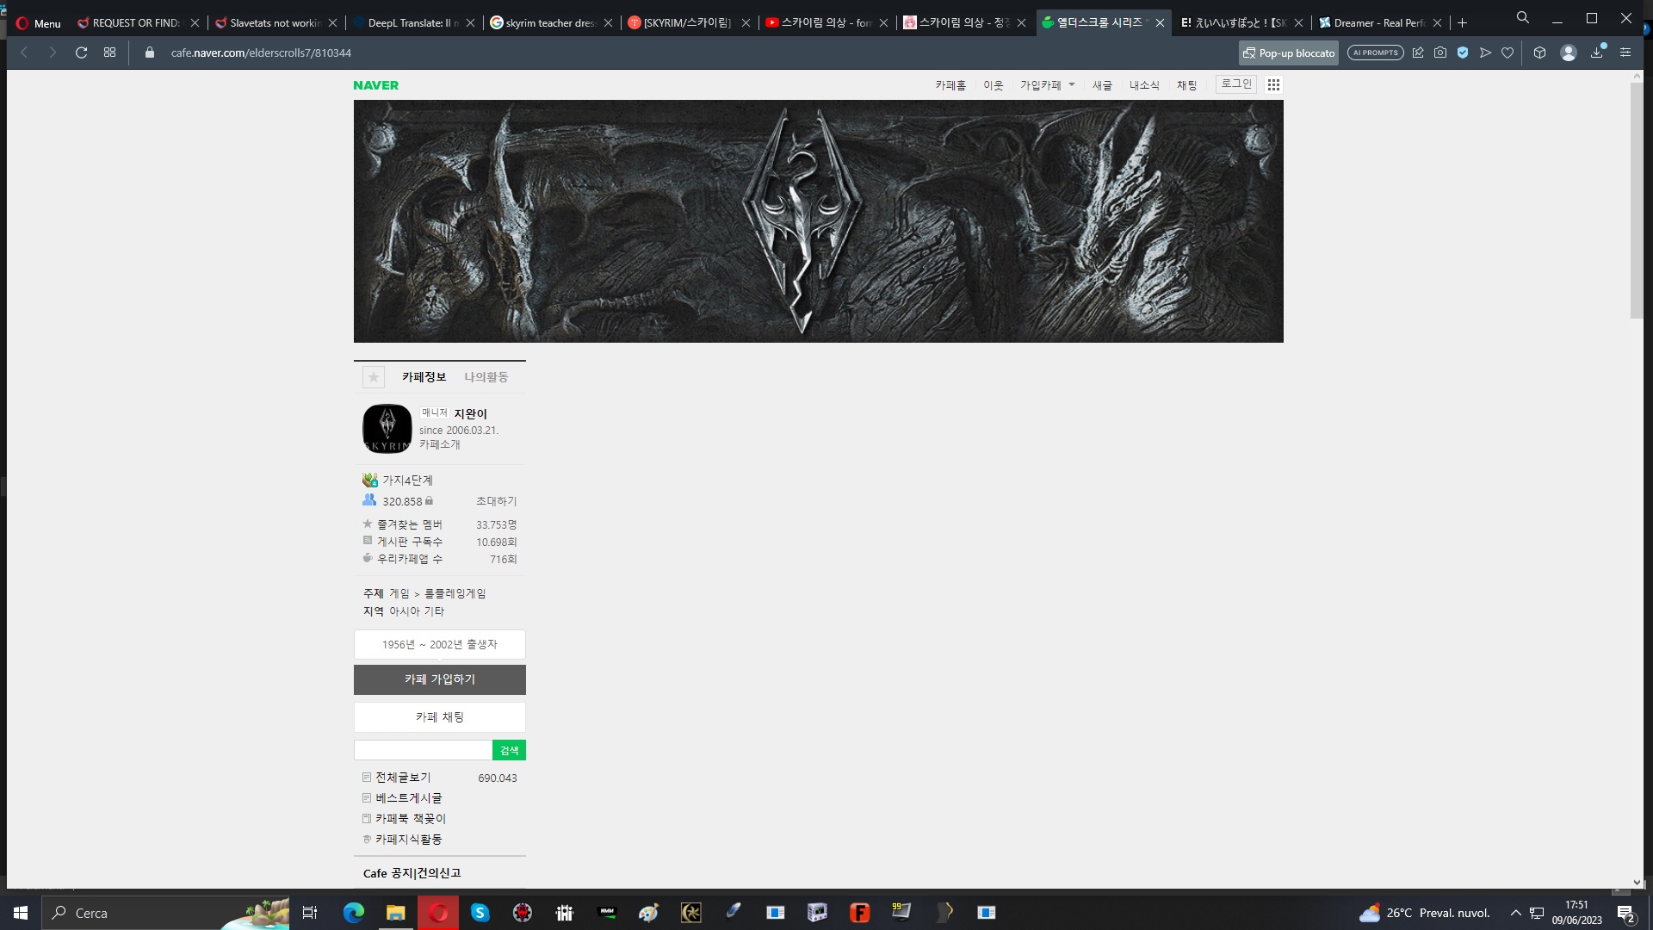
Task: Open the Opera icon on the taskbar
Action: [438, 913]
